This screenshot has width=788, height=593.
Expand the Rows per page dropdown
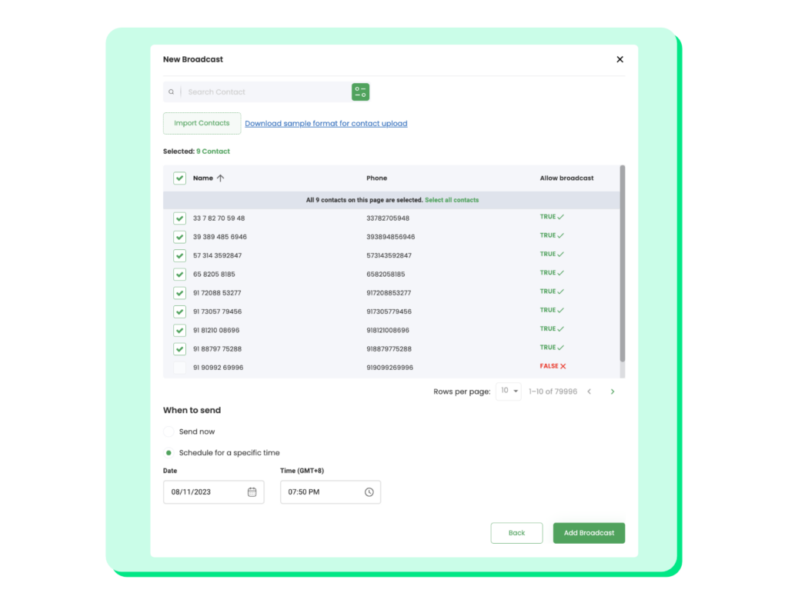pos(509,391)
